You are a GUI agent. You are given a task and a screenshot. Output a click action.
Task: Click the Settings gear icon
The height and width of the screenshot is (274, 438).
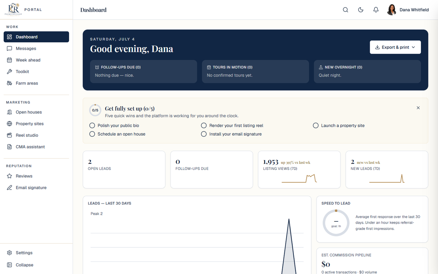pyautogui.click(x=9, y=253)
